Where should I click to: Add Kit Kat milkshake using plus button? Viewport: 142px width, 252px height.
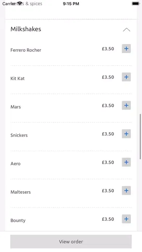(x=126, y=77)
